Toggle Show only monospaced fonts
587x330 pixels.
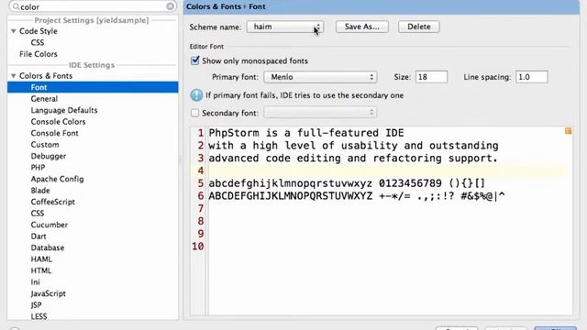tap(195, 60)
